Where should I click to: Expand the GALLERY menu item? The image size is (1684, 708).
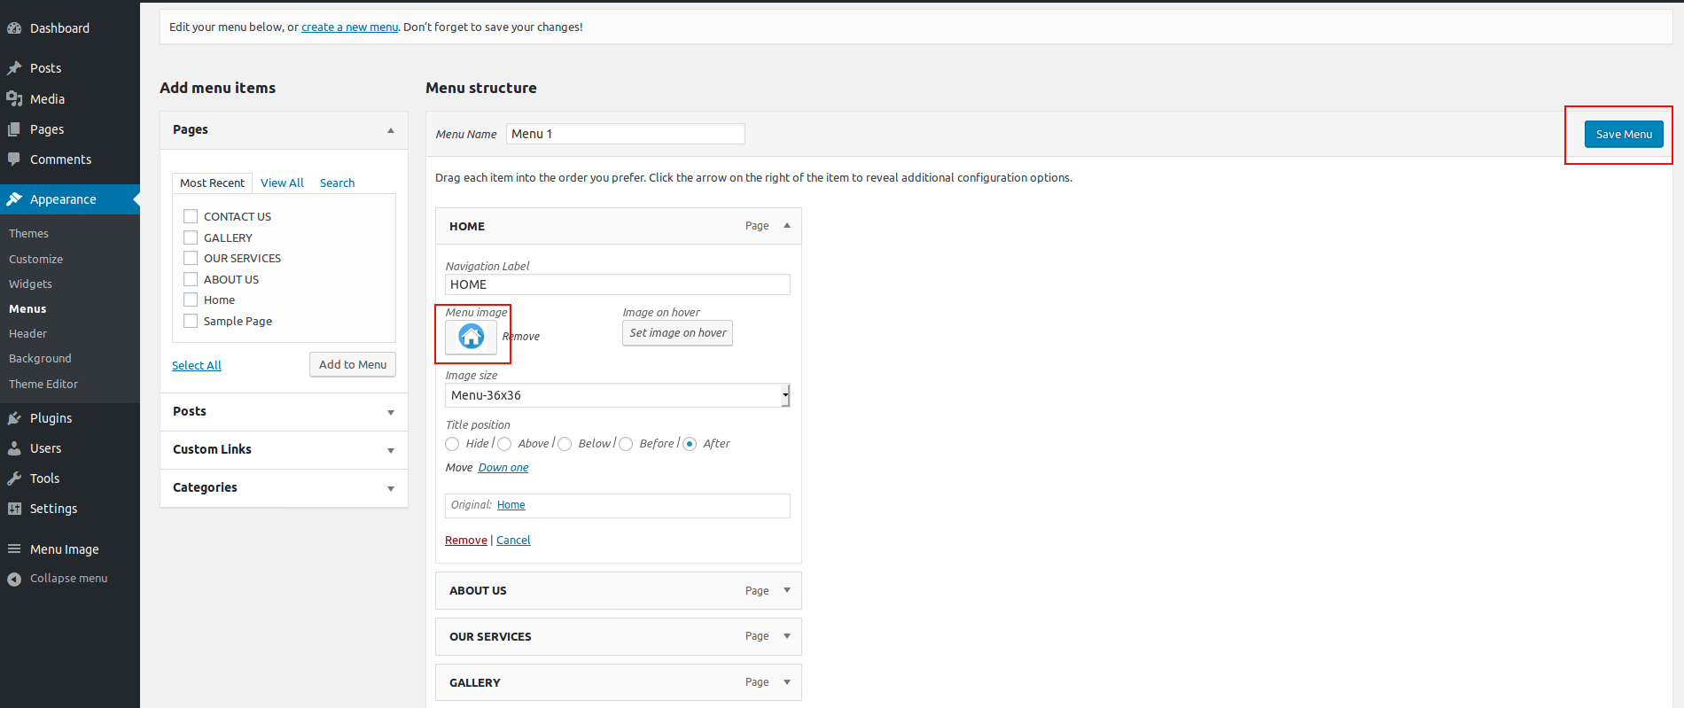coord(787,682)
